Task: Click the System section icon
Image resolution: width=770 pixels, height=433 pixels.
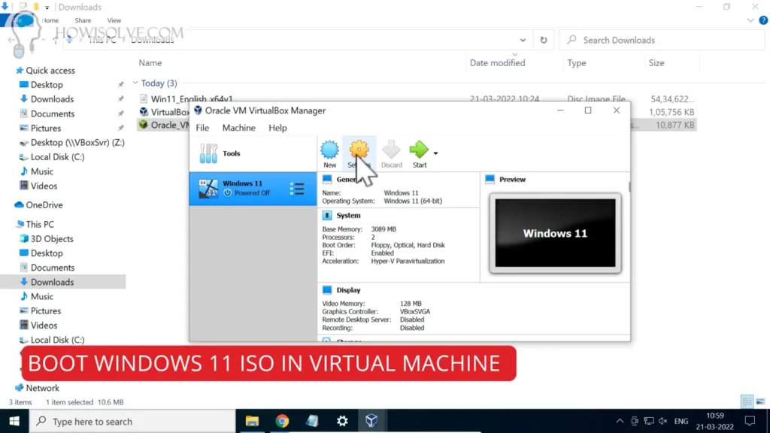Action: click(x=327, y=216)
